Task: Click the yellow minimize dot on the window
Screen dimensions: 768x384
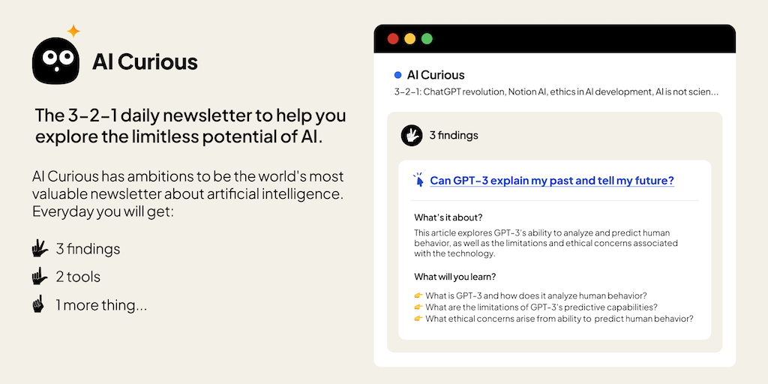Action: tap(409, 38)
